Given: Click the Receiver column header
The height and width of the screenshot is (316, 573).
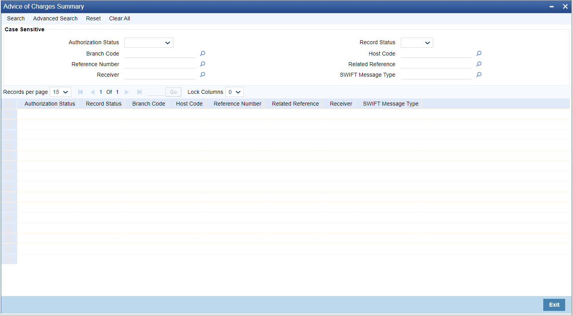Looking at the screenshot, I should coord(341,104).
